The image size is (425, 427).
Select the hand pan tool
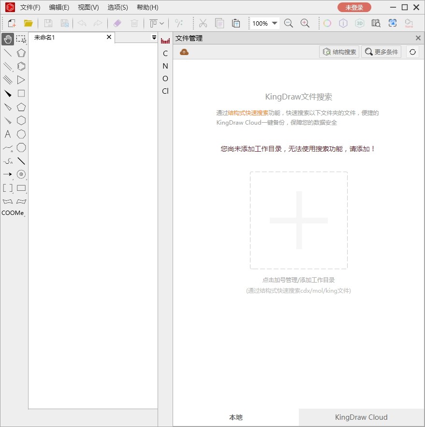(x=8, y=40)
